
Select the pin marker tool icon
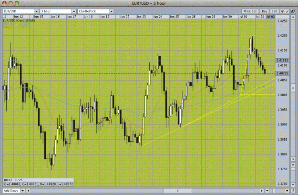click(x=282, y=11)
